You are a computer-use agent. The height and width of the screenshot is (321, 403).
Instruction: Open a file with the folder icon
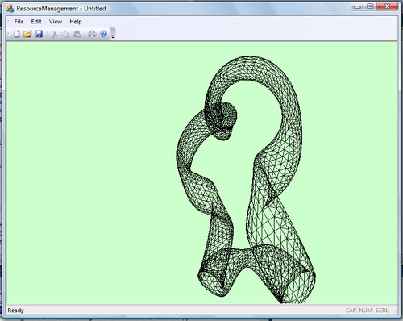click(27, 34)
